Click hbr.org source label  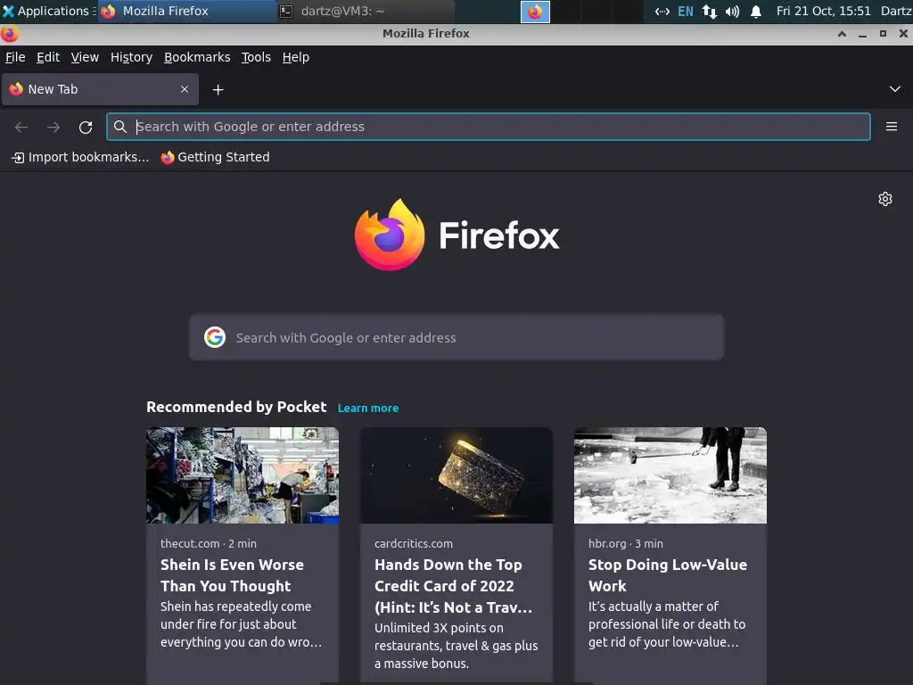pyautogui.click(x=606, y=543)
